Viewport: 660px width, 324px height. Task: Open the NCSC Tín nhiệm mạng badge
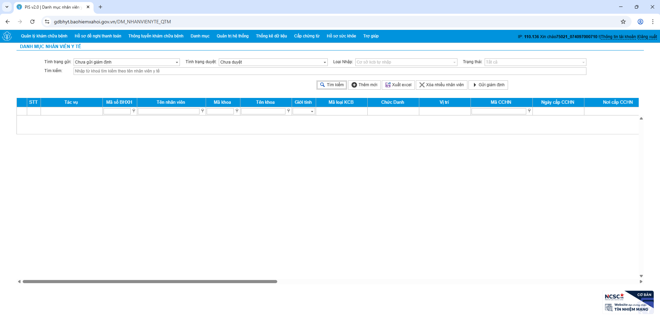point(628,302)
